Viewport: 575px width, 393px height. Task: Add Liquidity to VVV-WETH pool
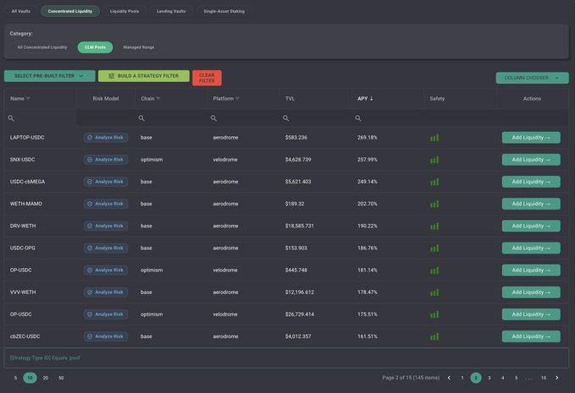(531, 292)
